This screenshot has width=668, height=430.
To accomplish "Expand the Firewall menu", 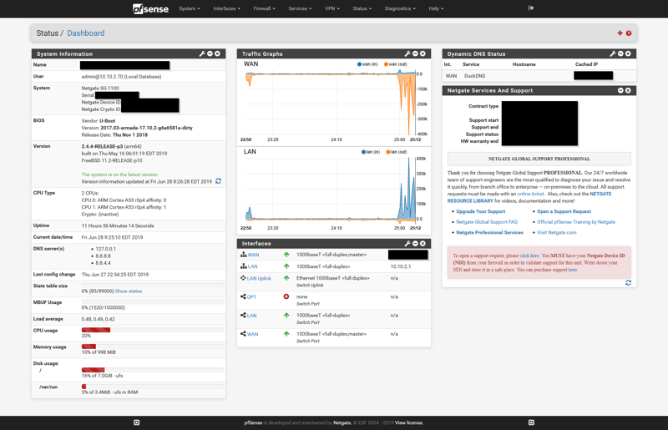I will click(x=264, y=8).
